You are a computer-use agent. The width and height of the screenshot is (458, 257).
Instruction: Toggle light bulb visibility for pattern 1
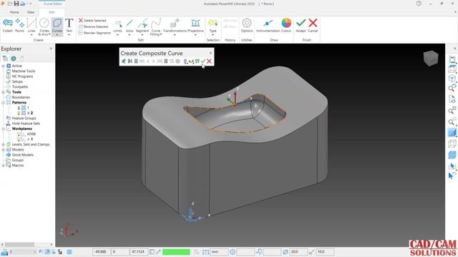point(19,108)
